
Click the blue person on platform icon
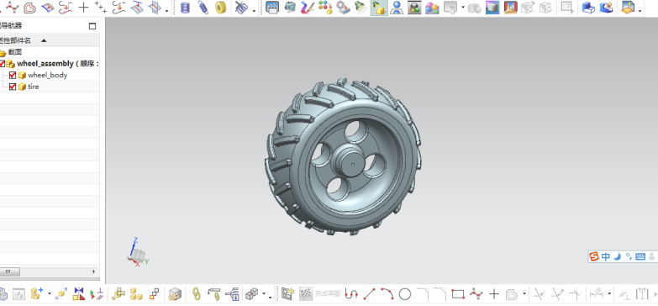pyautogui.click(x=396, y=7)
